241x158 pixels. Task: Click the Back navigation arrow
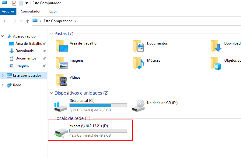point(5,21)
